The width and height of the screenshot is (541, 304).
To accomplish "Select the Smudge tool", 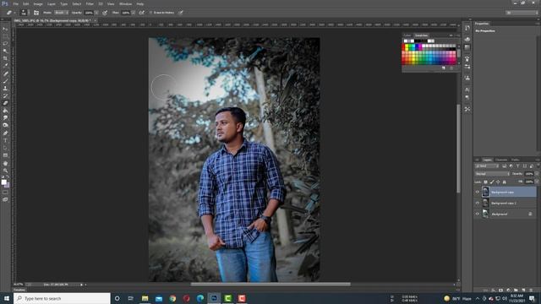I will (5, 118).
